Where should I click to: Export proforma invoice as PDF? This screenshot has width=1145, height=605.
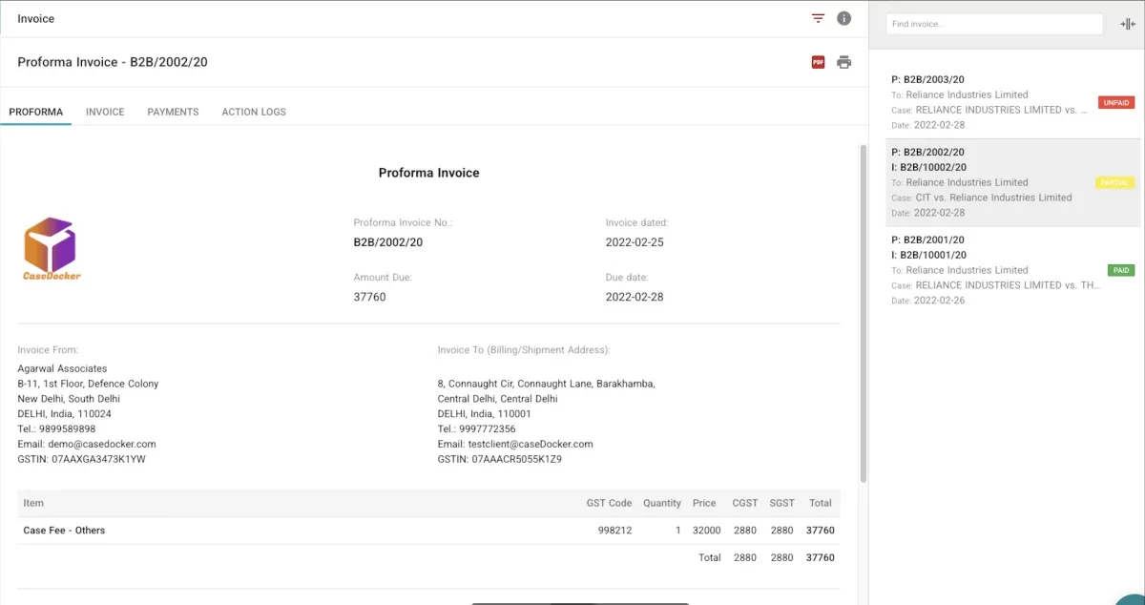point(818,62)
